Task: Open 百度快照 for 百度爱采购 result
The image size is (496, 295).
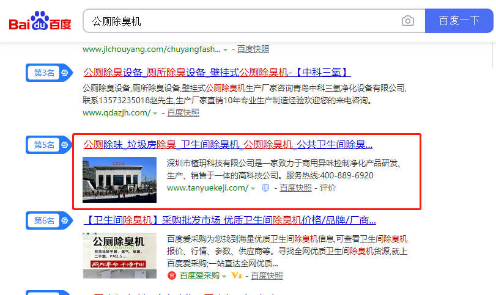Action: tap(267, 275)
